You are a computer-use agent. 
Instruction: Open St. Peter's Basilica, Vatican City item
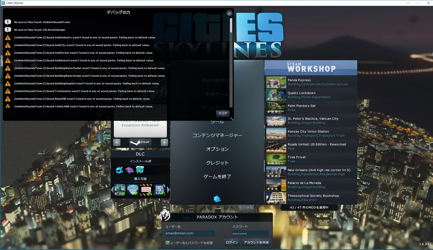(311, 121)
